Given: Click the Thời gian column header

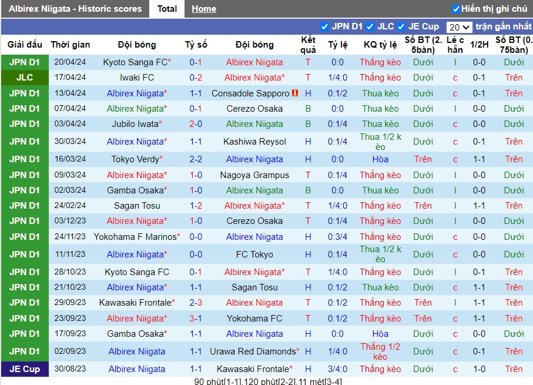Looking at the screenshot, I should click(71, 45).
